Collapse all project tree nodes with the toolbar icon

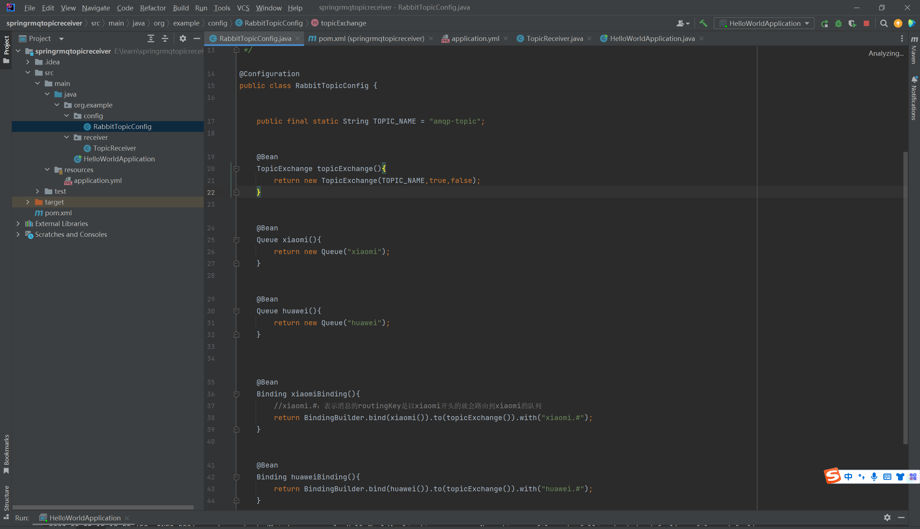tap(165, 38)
